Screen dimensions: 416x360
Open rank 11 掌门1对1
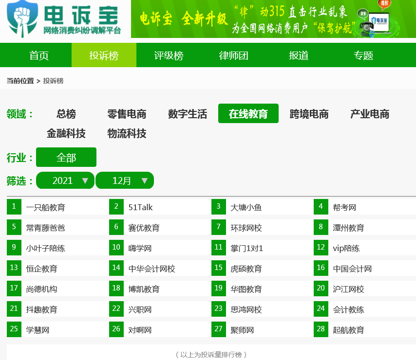click(x=247, y=248)
